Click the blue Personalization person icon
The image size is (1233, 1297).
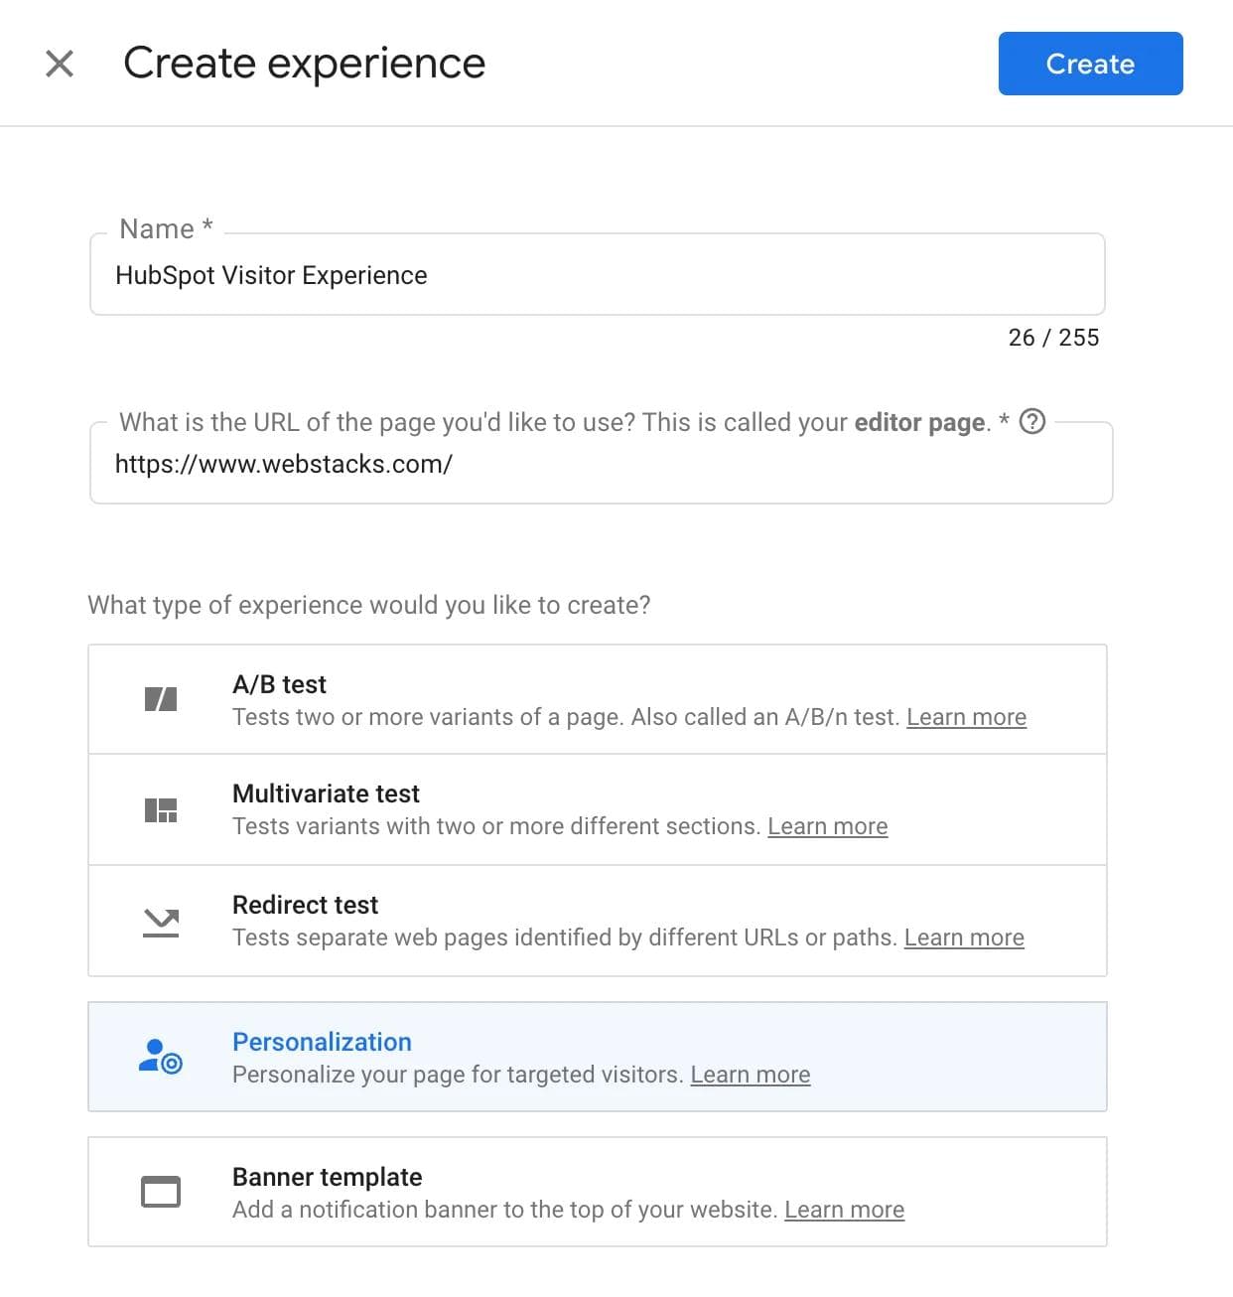tap(160, 1057)
